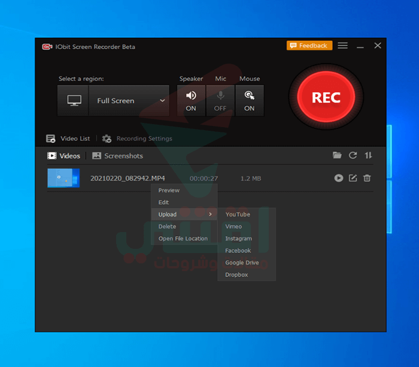The image size is (419, 367).
Task: Select the Screenshots tab
Action: 117,156
